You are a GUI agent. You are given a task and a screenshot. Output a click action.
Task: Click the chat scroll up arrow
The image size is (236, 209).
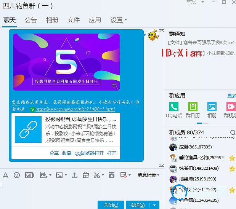[162, 31]
